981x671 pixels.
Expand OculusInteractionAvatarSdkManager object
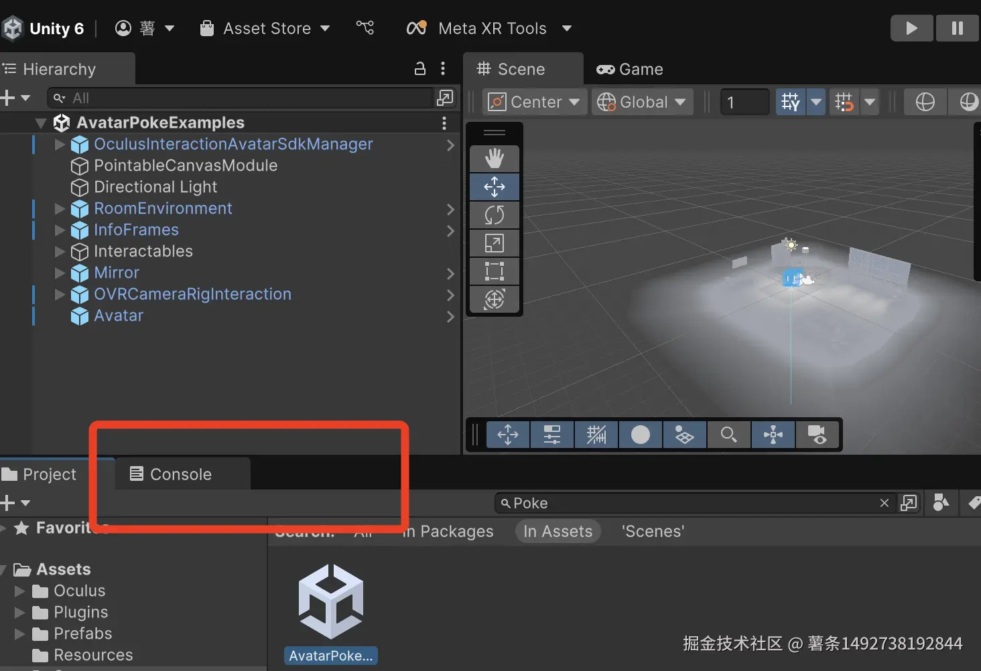[60, 145]
